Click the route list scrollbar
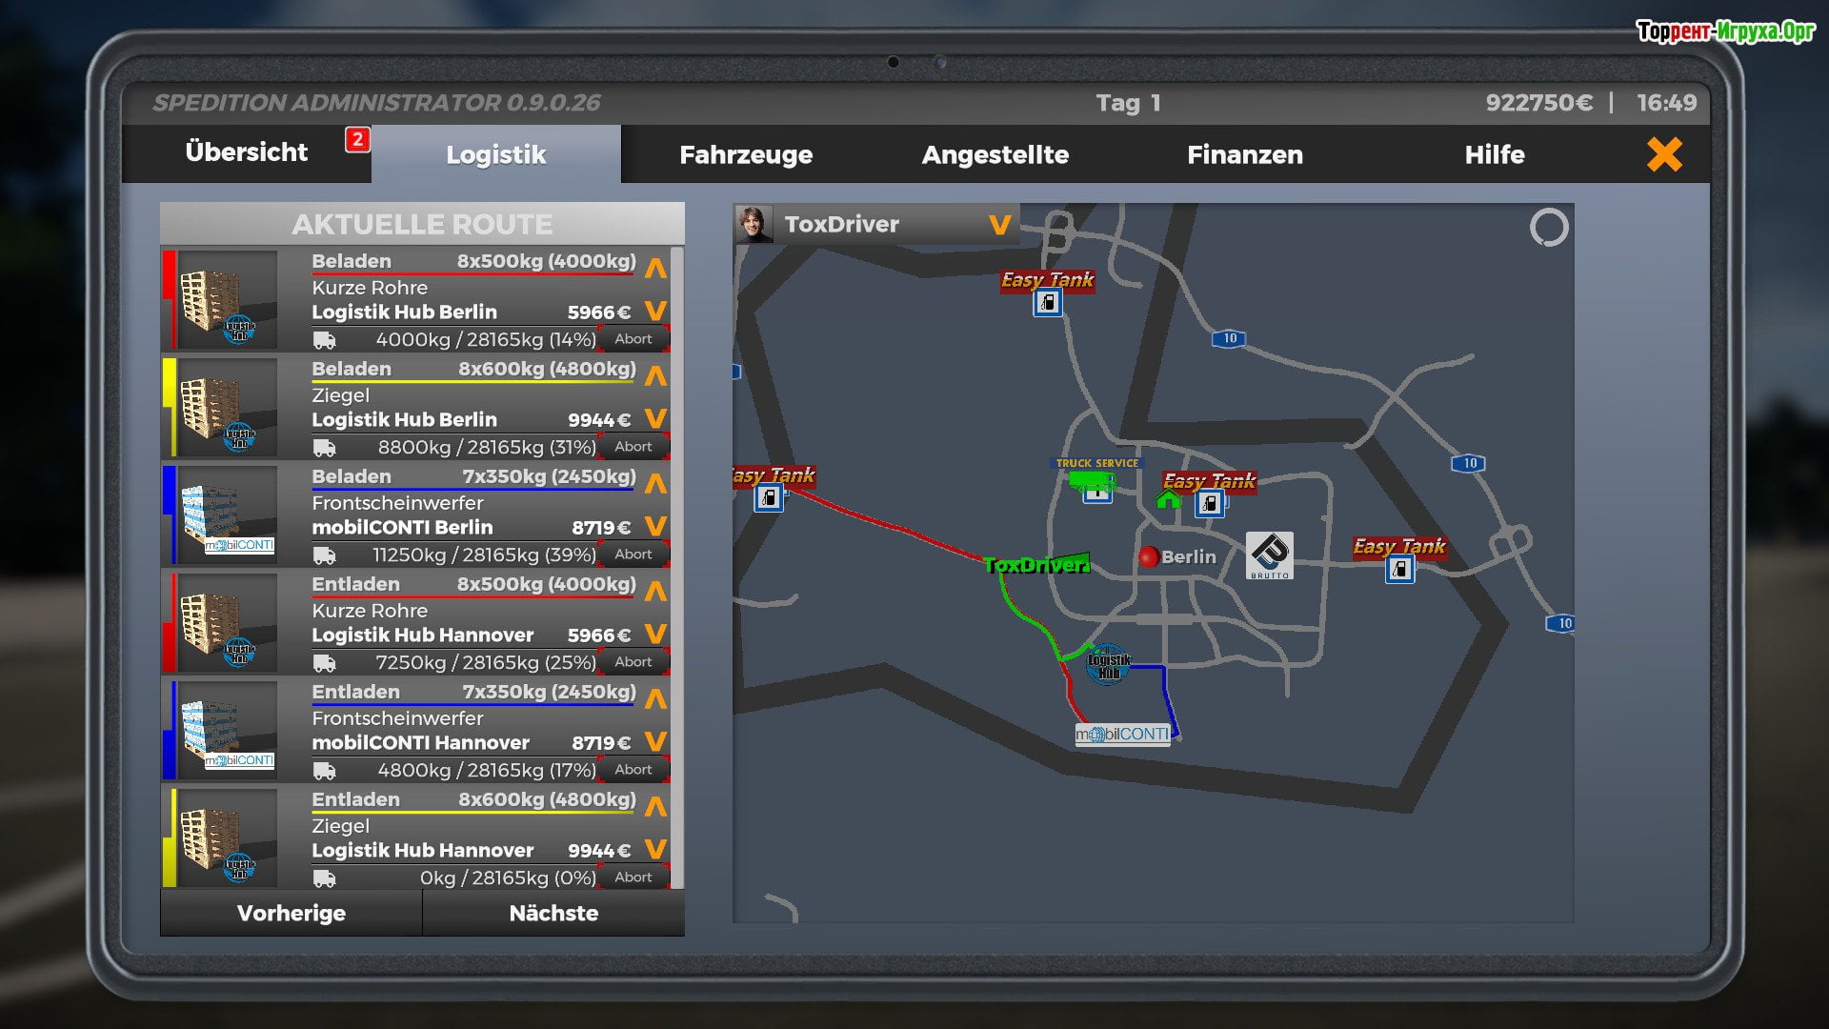Image resolution: width=1829 pixels, height=1029 pixels. click(677, 568)
